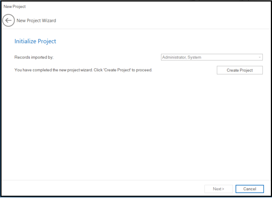Click the 'New Project' window title text
The height and width of the screenshot is (198, 272).
[x=15, y=7]
